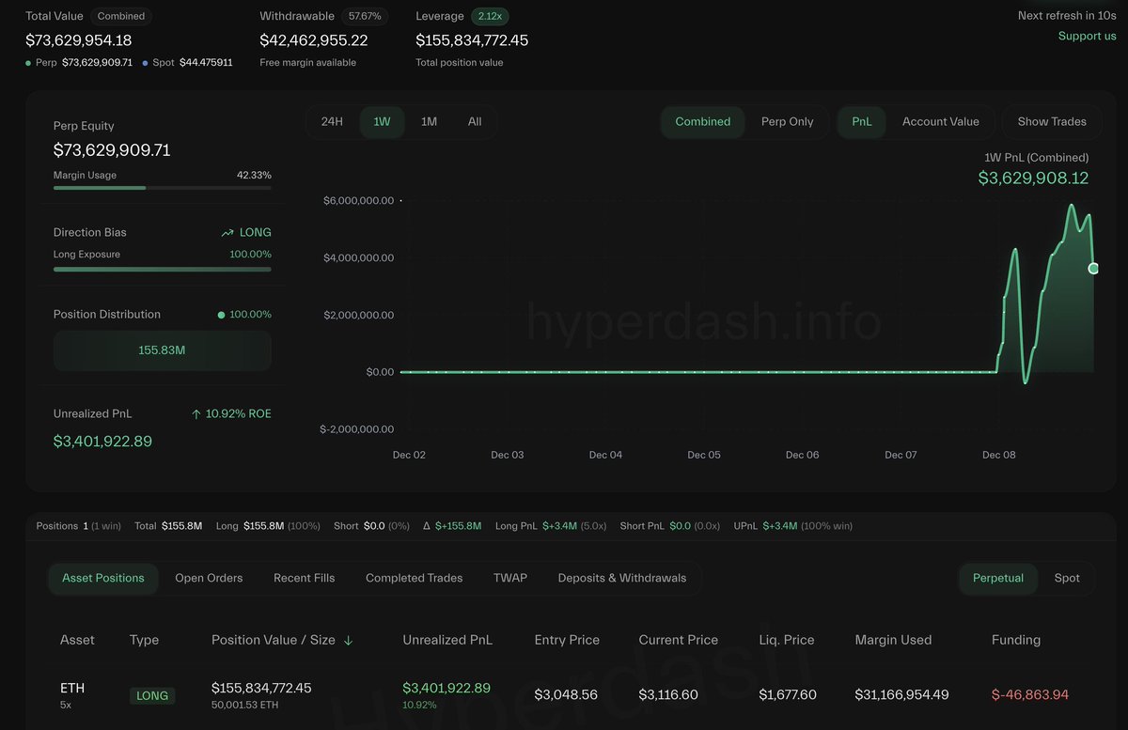Choose the All time range
This screenshot has width=1128, height=730.
[475, 122]
